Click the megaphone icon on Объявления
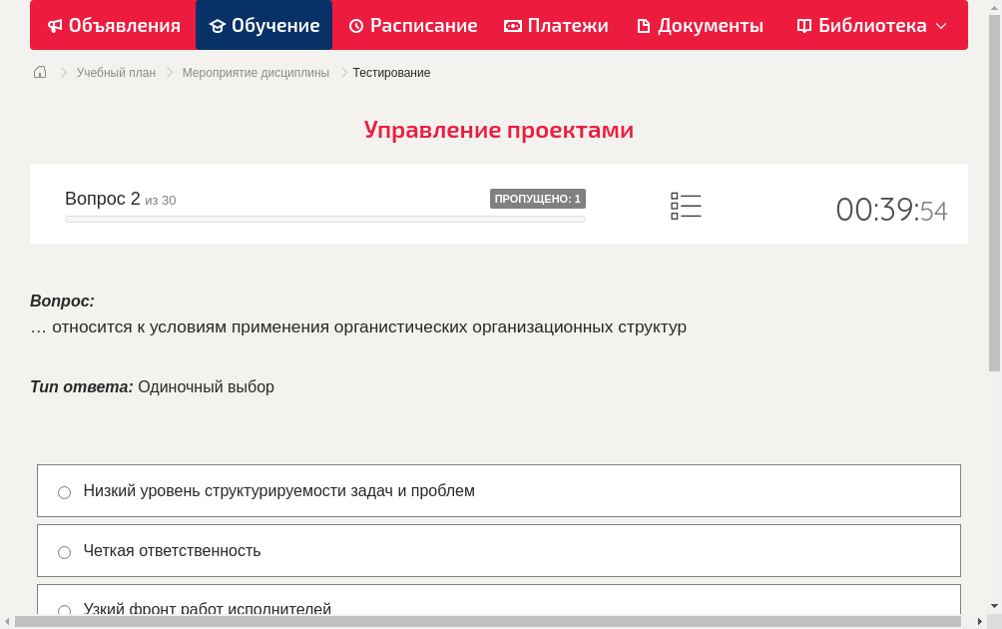 pyautogui.click(x=55, y=25)
